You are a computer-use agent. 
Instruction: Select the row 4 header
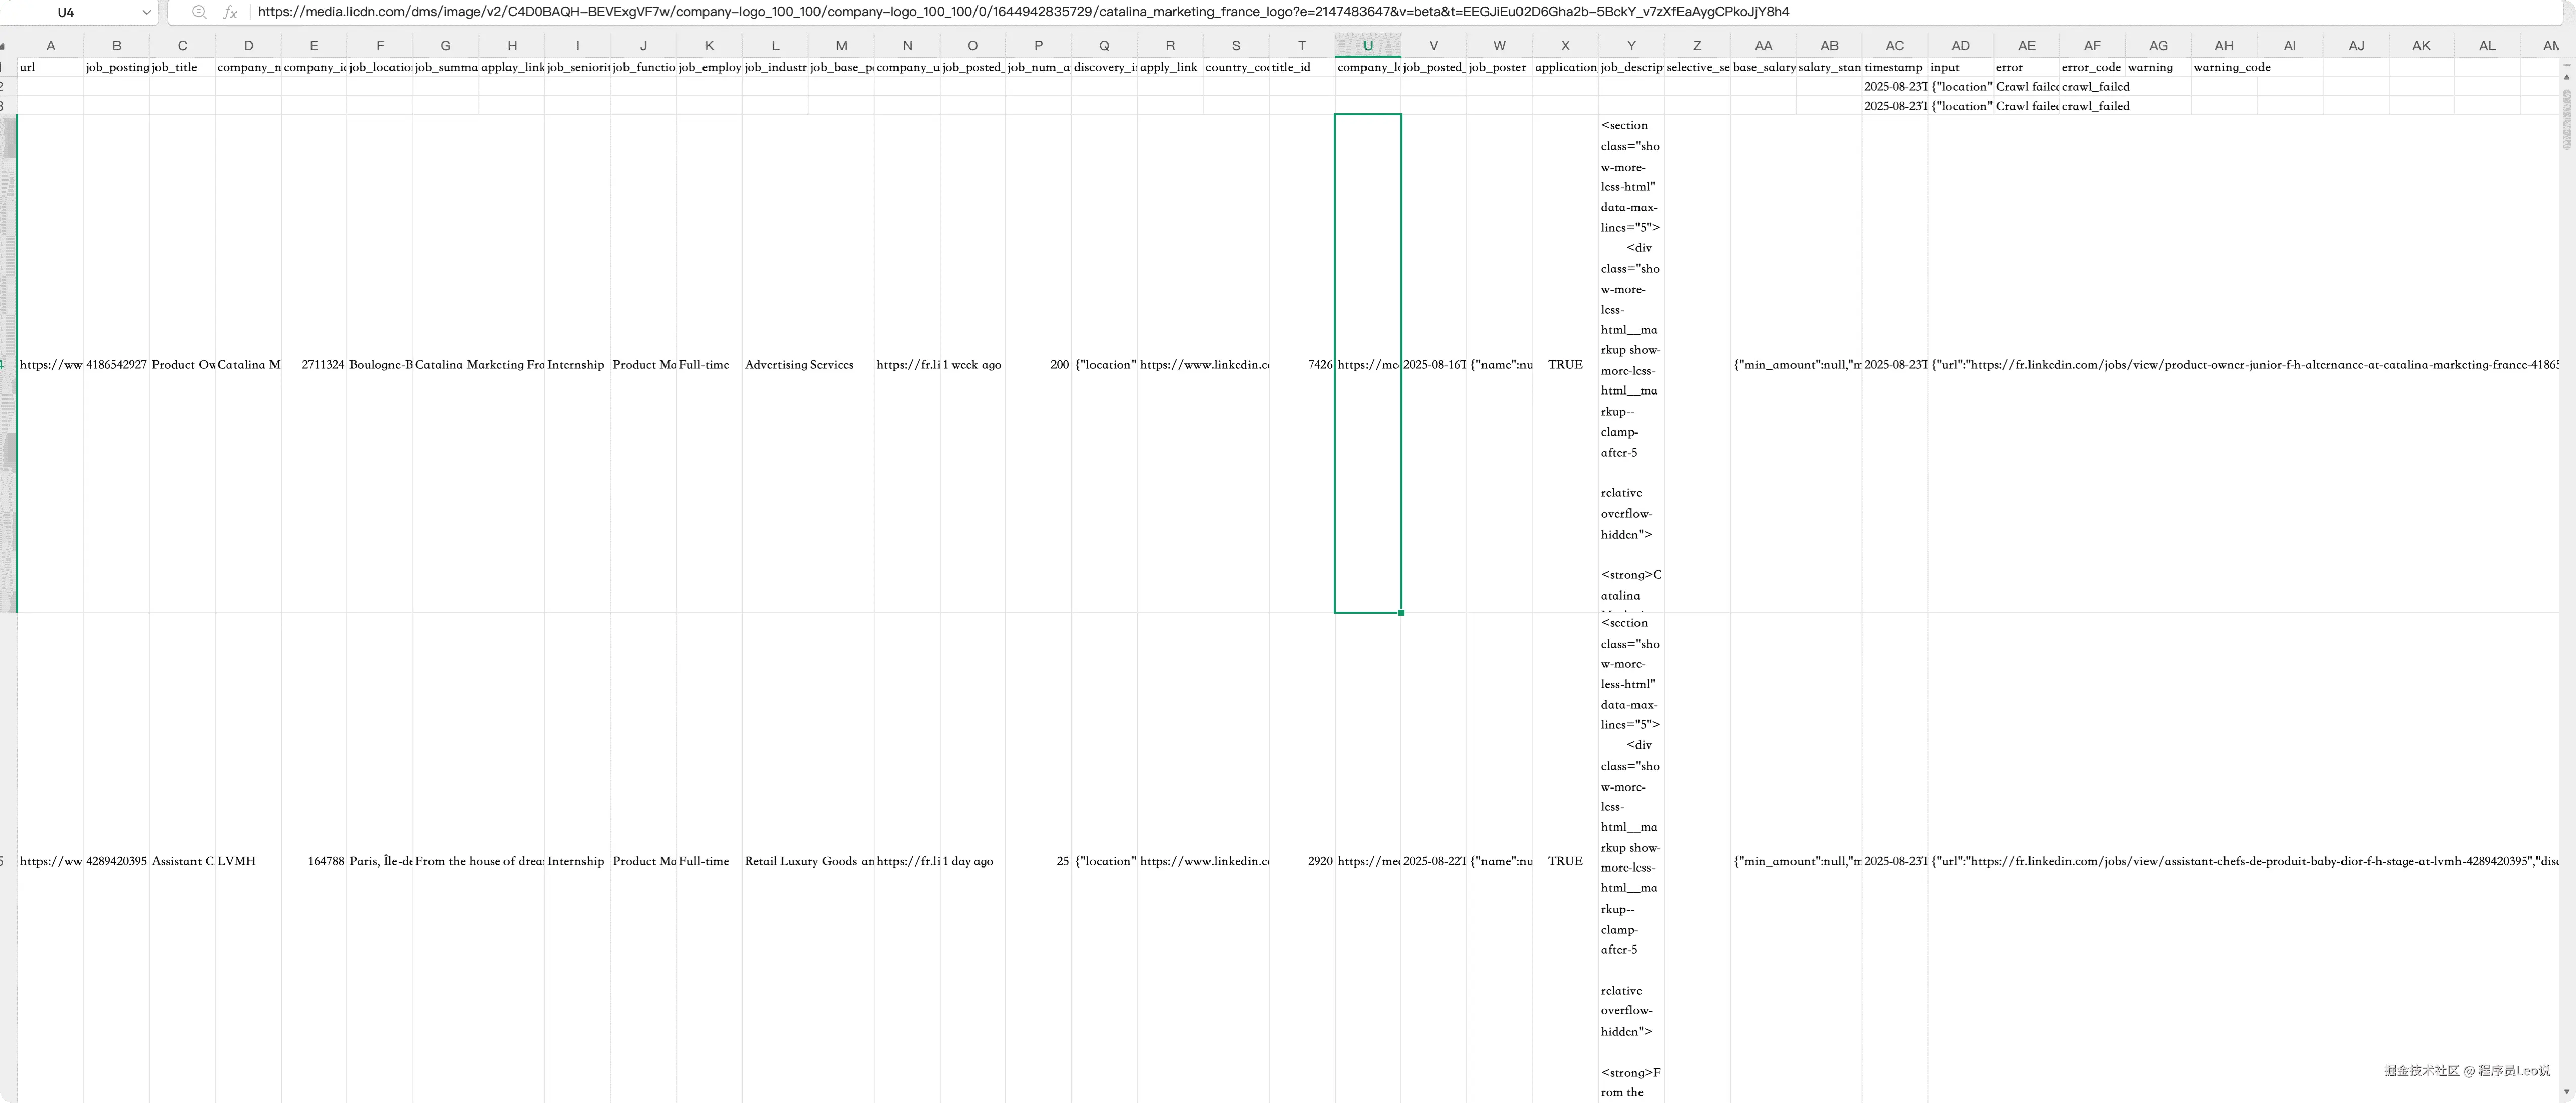pos(6,364)
